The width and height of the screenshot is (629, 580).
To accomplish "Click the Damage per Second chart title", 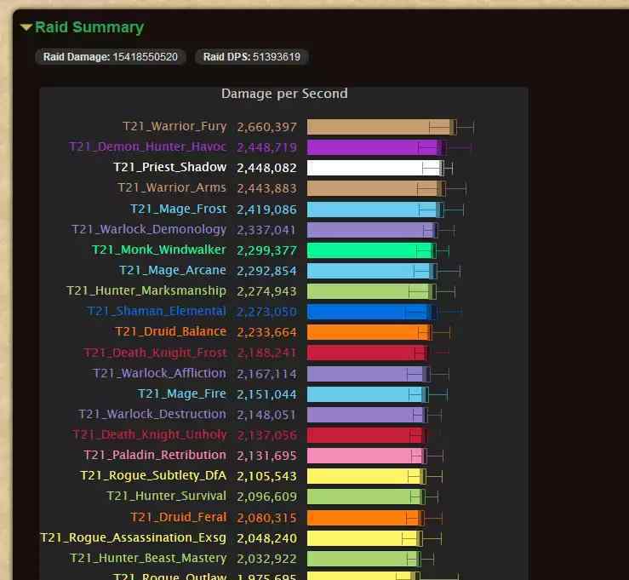I will (x=284, y=94).
